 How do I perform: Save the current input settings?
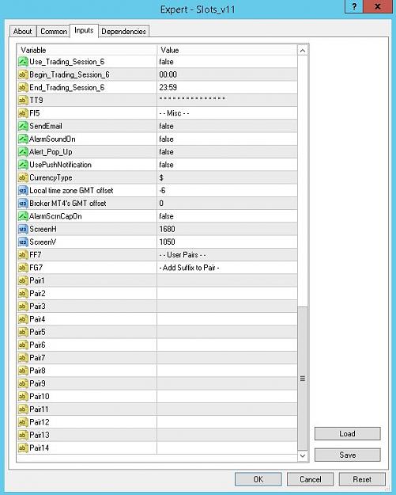(x=348, y=455)
